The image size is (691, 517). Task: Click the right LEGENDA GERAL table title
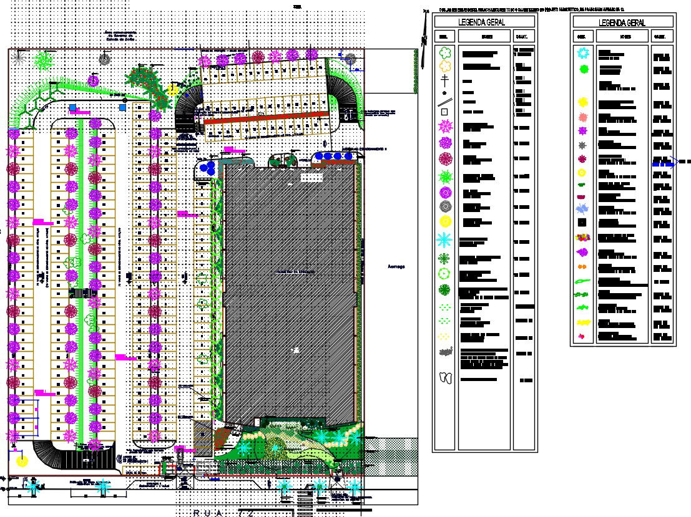[x=622, y=22]
